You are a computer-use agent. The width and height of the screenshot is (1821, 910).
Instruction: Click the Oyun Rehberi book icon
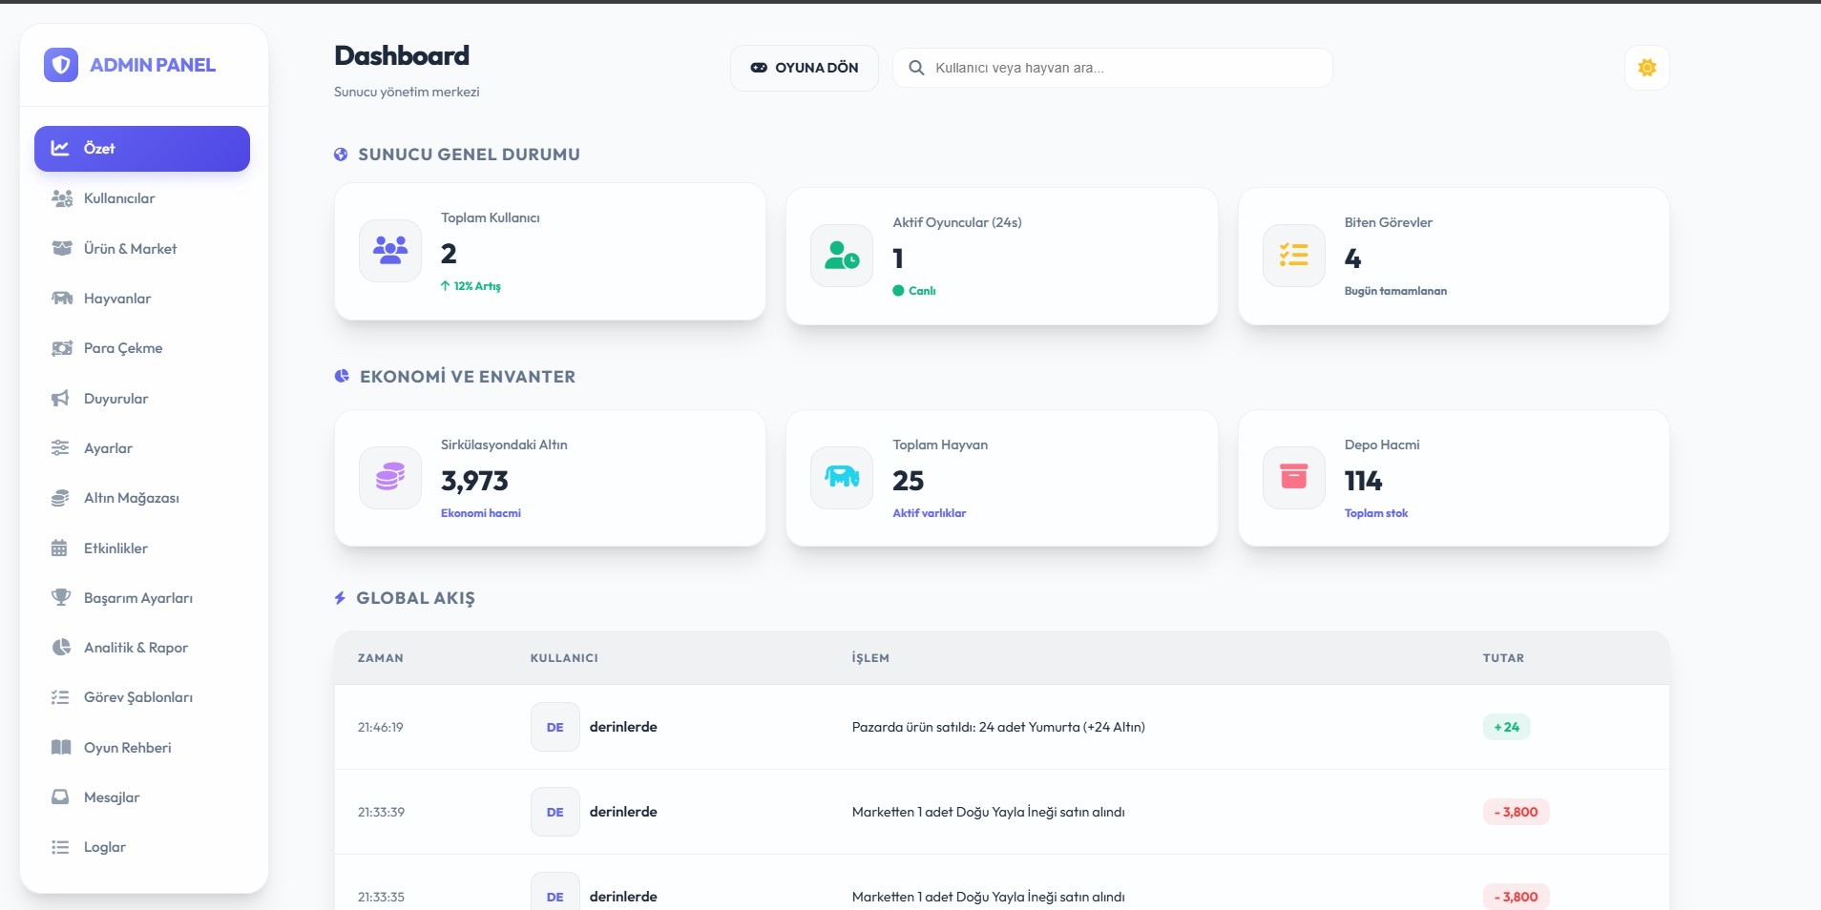point(61,748)
